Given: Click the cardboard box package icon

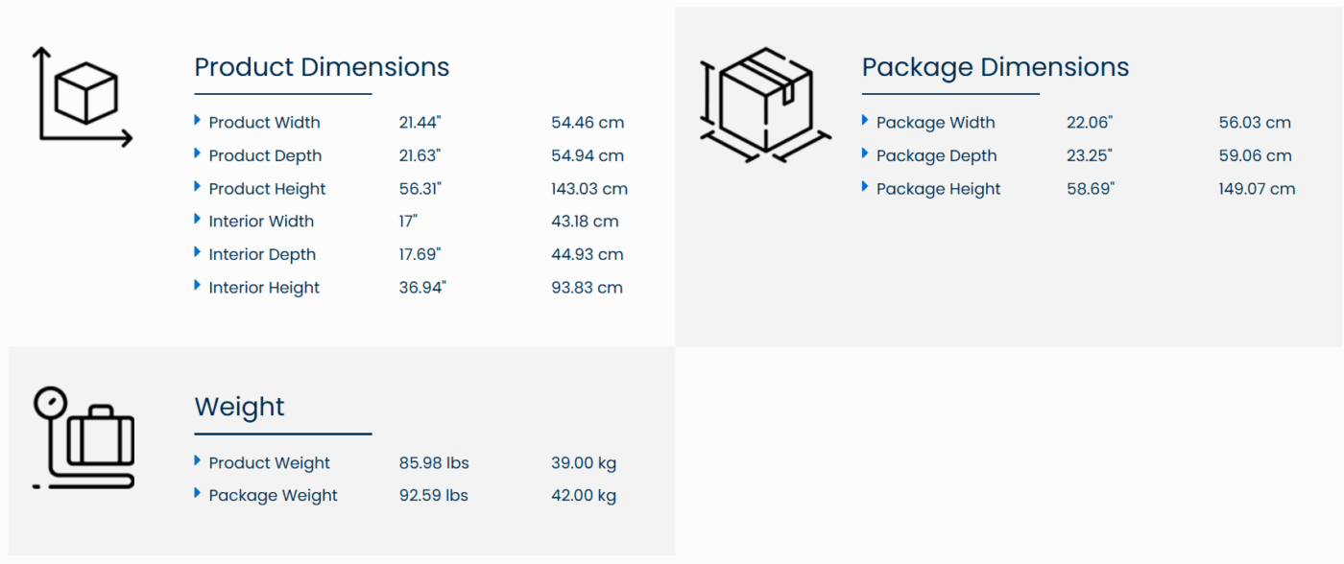Looking at the screenshot, I should pos(764,104).
